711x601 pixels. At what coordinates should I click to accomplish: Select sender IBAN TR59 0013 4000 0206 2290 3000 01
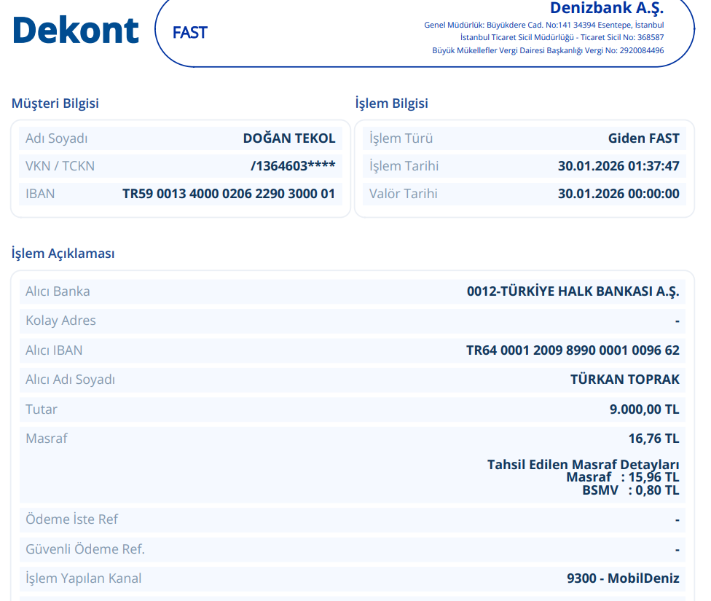click(229, 194)
